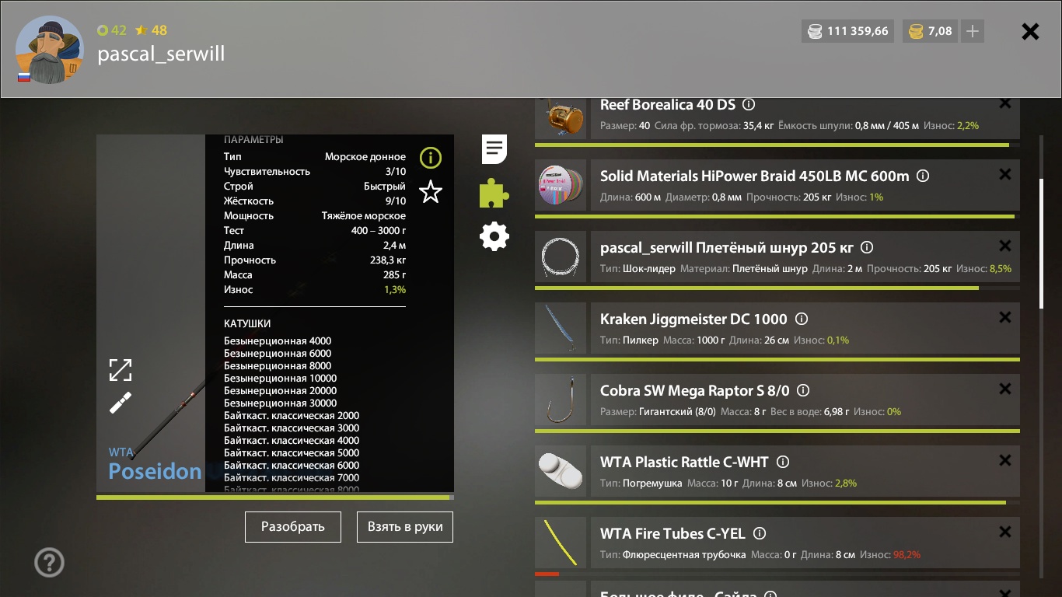Remove WTA Plastic Rattle C-WHT
The width and height of the screenshot is (1062, 597).
[1005, 460]
